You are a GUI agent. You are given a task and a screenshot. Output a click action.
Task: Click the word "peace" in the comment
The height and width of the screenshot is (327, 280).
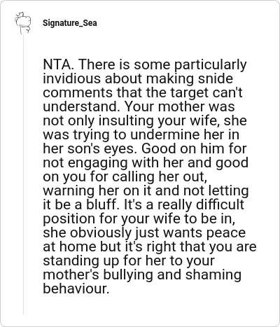coord(226,233)
